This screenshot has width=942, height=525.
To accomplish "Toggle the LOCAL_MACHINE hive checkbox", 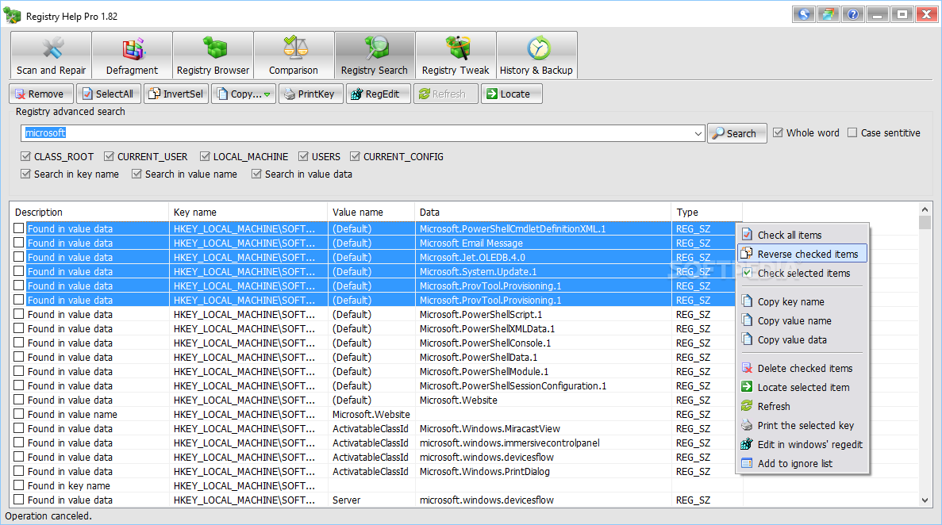I will coord(205,157).
